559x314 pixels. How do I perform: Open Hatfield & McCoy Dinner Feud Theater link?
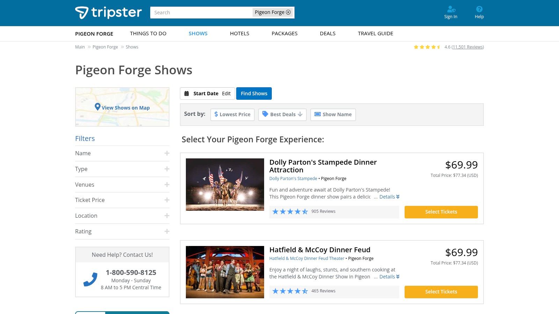307,259
